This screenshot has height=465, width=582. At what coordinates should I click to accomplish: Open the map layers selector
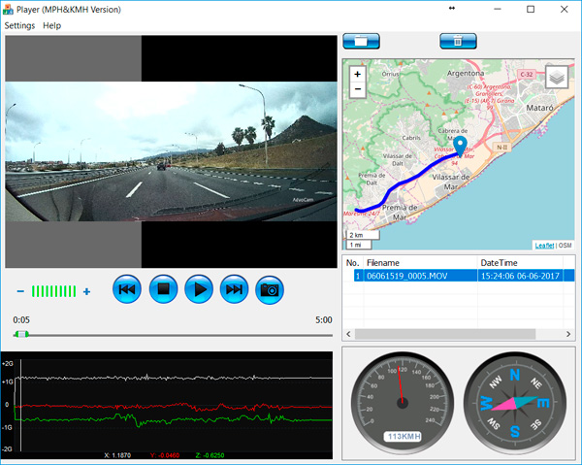coord(556,77)
